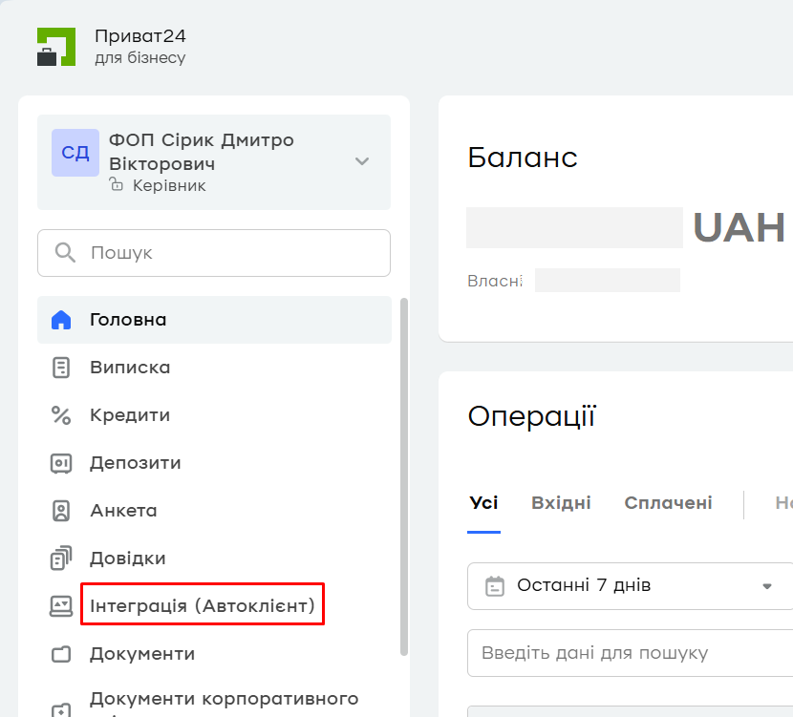Viewport: 793px width, 717px height.
Task: Switch to the Вхідні tab
Action: click(561, 503)
